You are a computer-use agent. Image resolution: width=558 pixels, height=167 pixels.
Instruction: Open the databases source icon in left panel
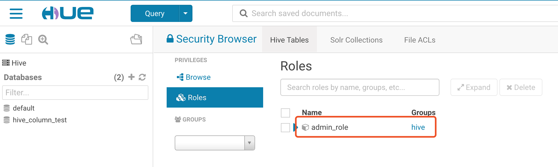tap(10, 39)
